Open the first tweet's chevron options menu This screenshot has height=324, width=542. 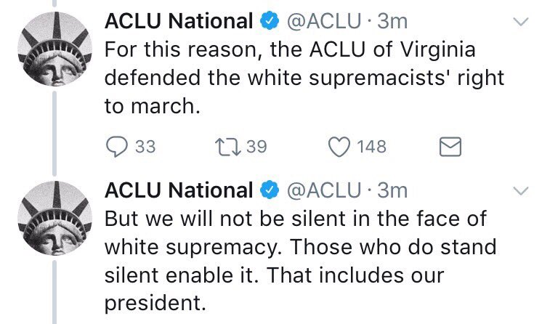click(x=520, y=23)
